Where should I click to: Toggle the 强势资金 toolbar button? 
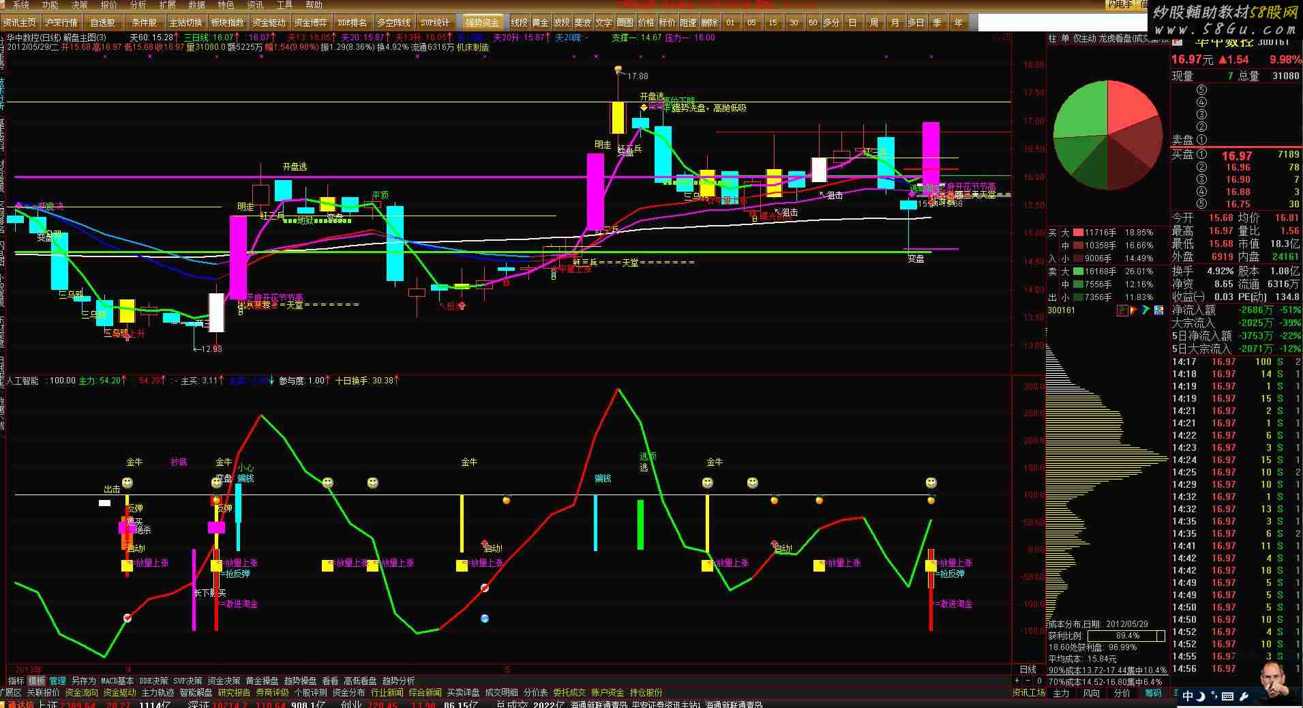pos(482,23)
